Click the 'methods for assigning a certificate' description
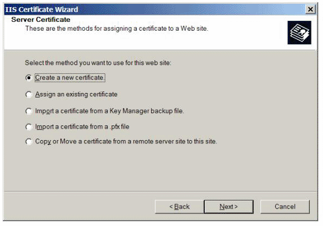Screen dimensions: 323x226 (117, 28)
